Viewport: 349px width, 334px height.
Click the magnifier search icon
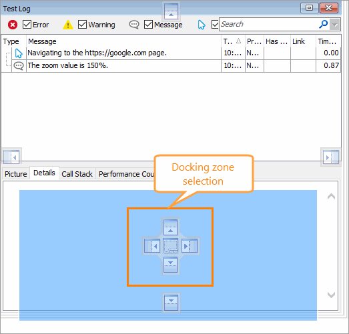(323, 25)
